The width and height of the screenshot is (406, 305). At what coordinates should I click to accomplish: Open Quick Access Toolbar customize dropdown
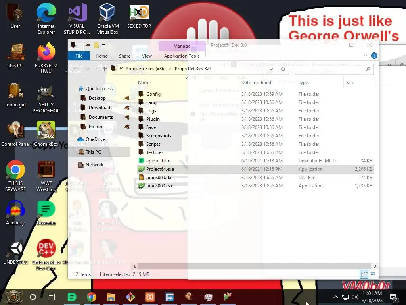(x=103, y=45)
